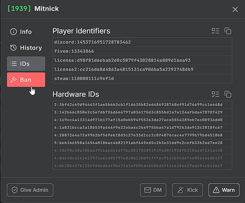The image size is (245, 203).
Task: Click the Ban gavel icon
Action: [x=13, y=80]
